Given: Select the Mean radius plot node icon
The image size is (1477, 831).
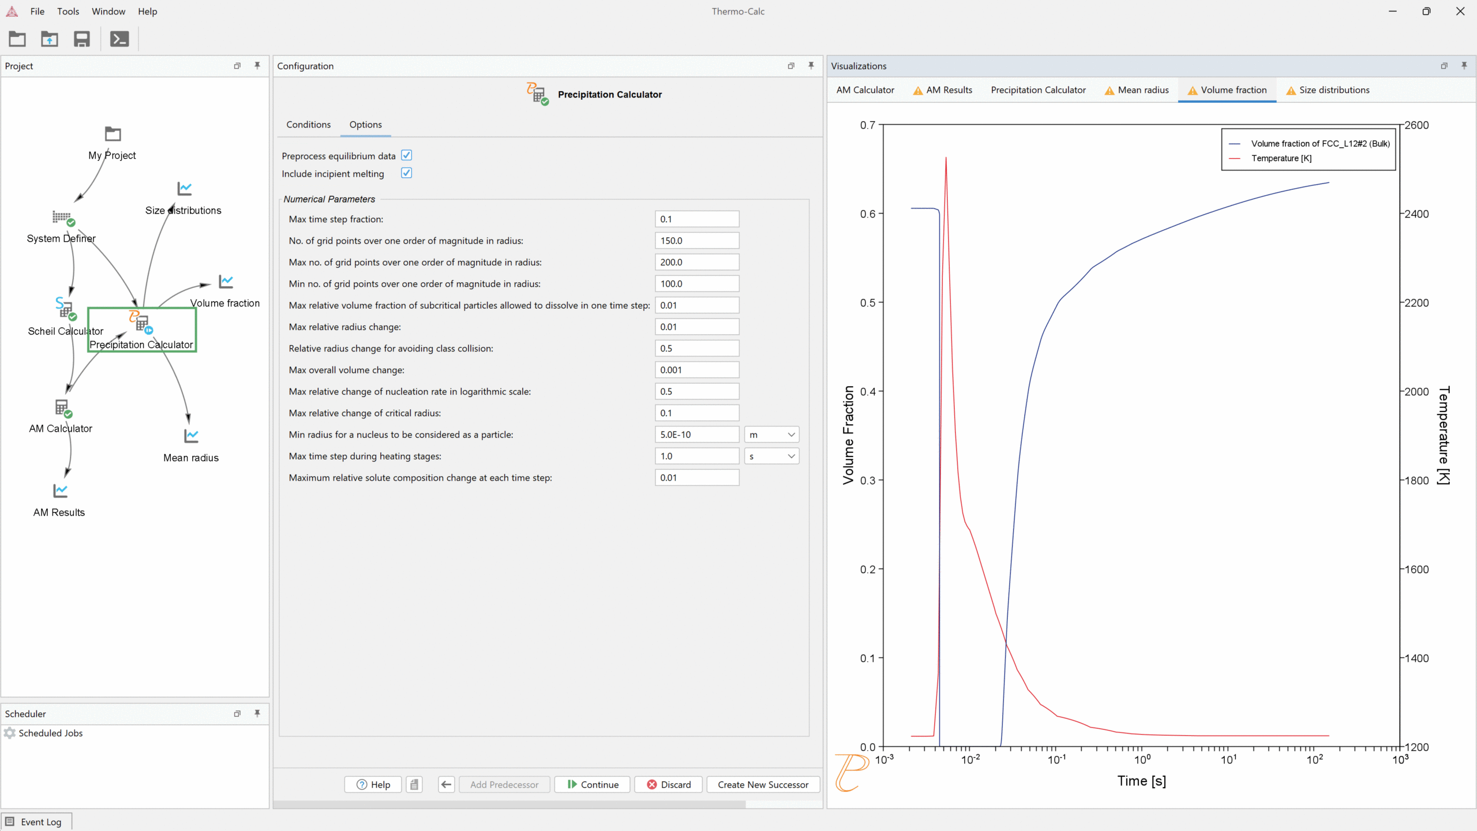Looking at the screenshot, I should pyautogui.click(x=191, y=436).
